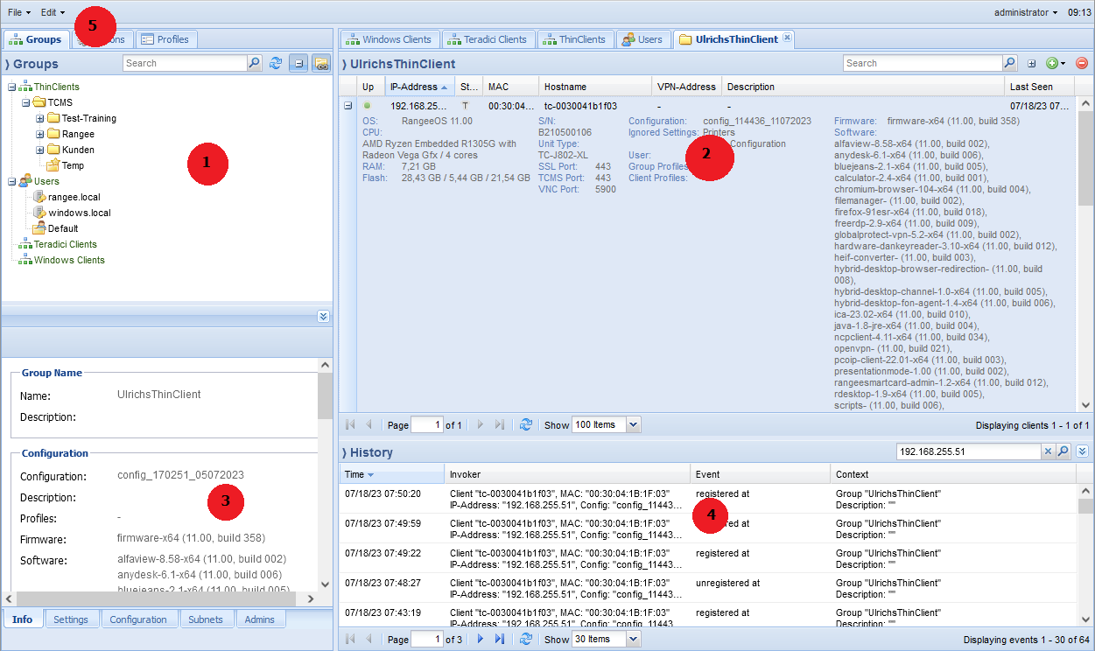Viewport: 1095px width, 651px height.
Task: Clear the History search filter
Action: click(1048, 451)
